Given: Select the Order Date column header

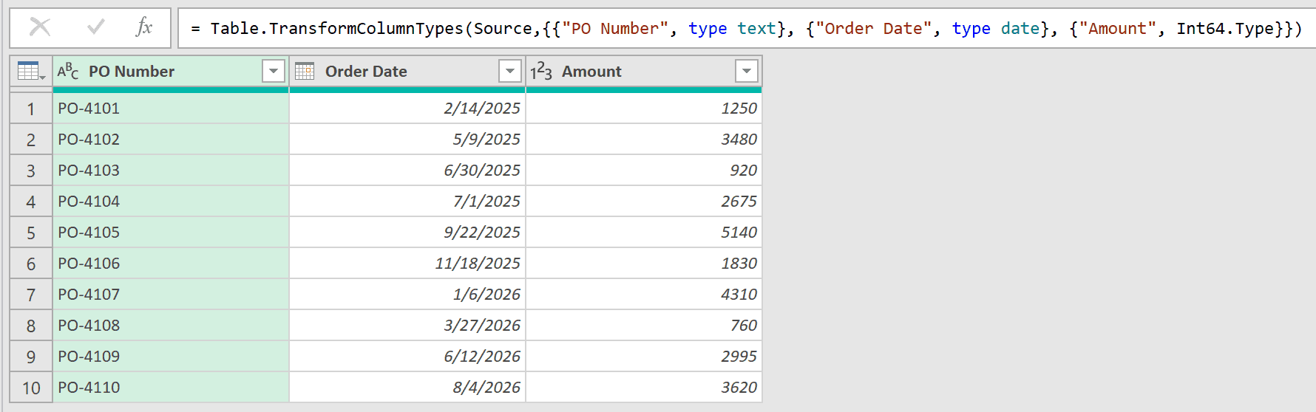Looking at the screenshot, I should click(407, 72).
